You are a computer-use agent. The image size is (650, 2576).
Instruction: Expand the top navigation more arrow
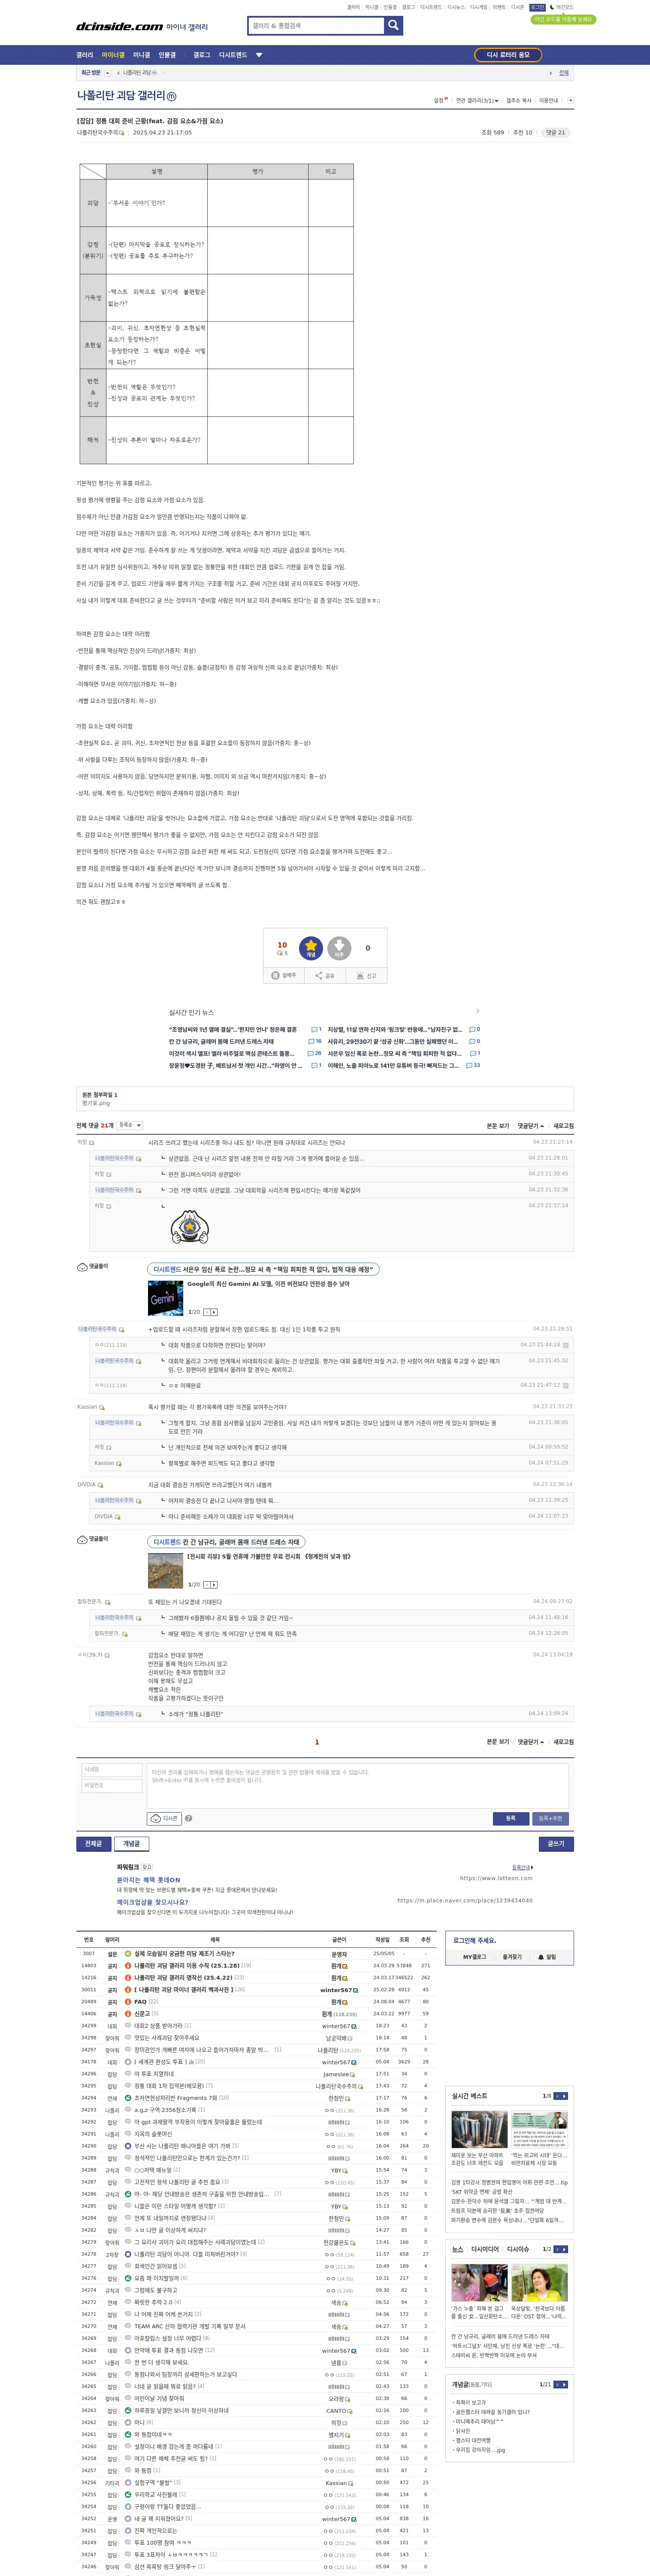coord(259,55)
